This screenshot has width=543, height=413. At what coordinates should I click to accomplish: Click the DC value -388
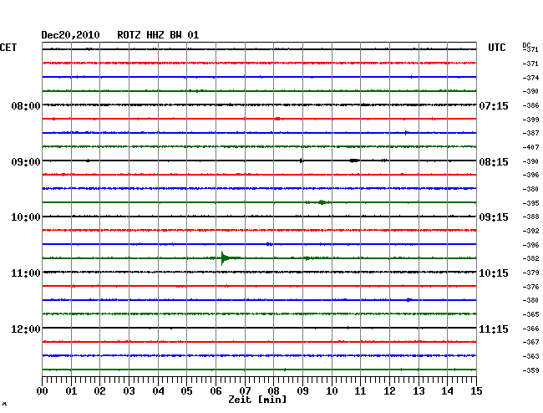[x=530, y=217]
